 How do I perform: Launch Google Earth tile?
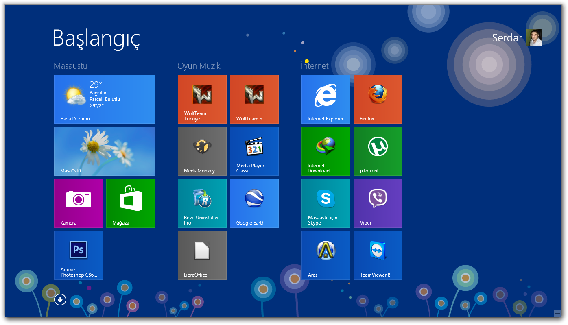click(x=254, y=203)
